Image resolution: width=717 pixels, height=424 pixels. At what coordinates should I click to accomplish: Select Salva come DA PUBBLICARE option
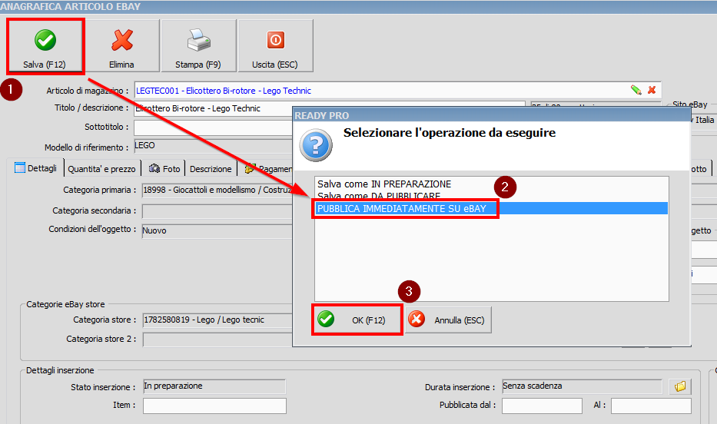492,196
